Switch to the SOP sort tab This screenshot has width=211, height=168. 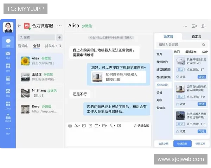pos(205,52)
